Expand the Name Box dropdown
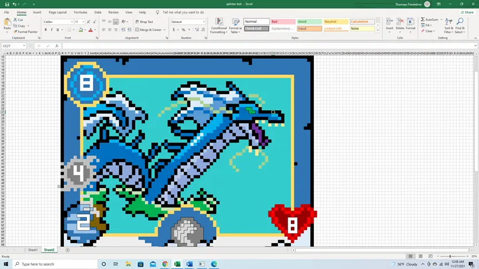The width and height of the screenshot is (479, 269). click(x=24, y=46)
